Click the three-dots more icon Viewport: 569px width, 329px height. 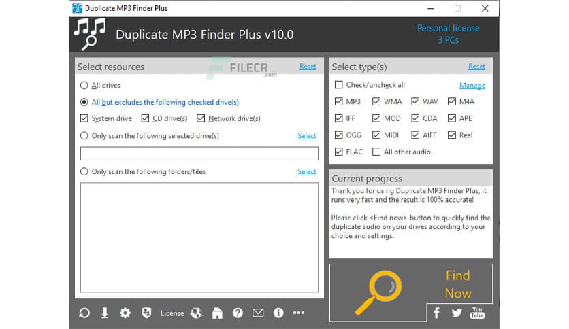click(299, 312)
